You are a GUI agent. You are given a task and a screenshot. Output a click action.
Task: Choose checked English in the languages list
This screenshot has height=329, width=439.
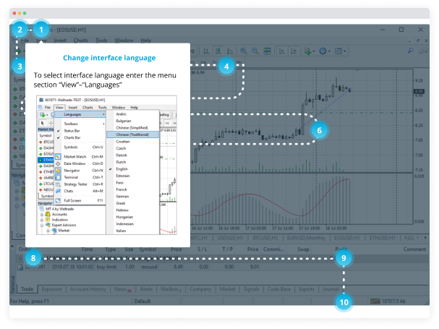(x=122, y=169)
